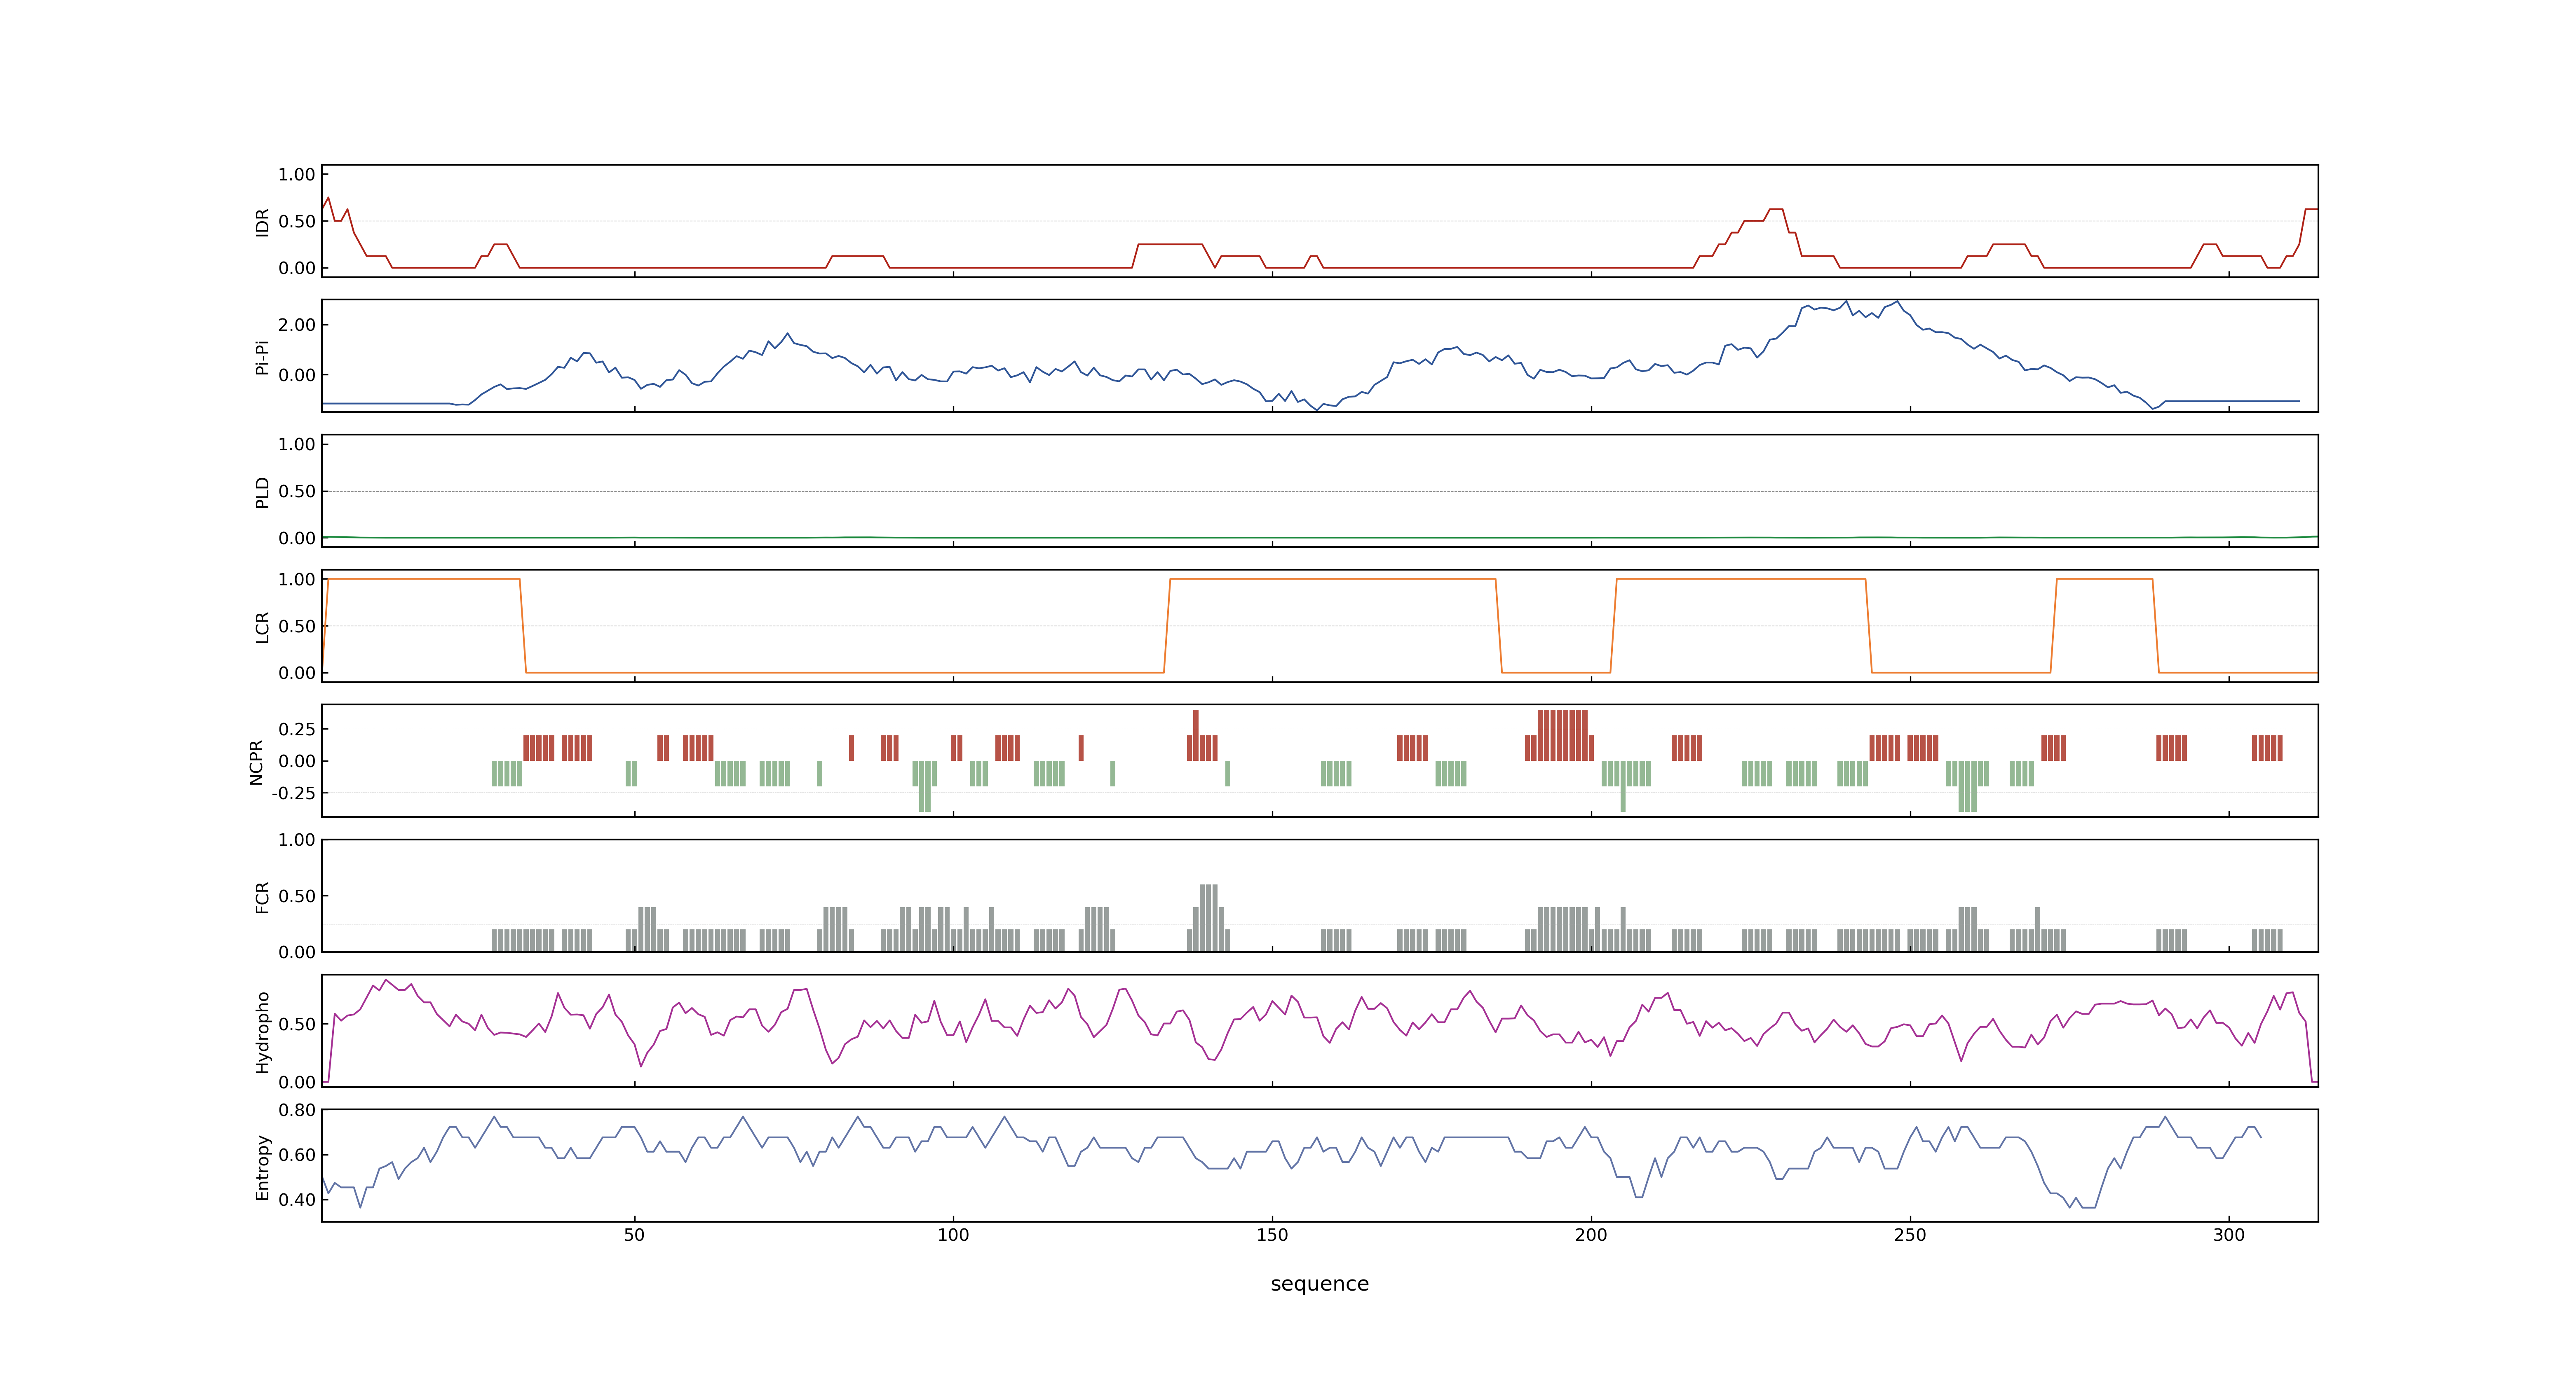The image size is (2576, 1373).
Task: Click the 1.00 tick on LCR axis
Action: (x=297, y=580)
